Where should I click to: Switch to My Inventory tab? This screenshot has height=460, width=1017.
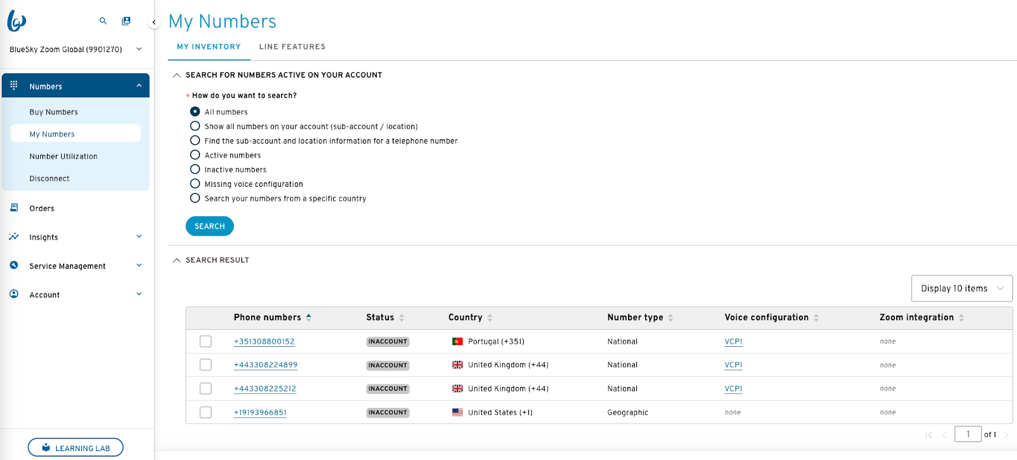(x=208, y=47)
